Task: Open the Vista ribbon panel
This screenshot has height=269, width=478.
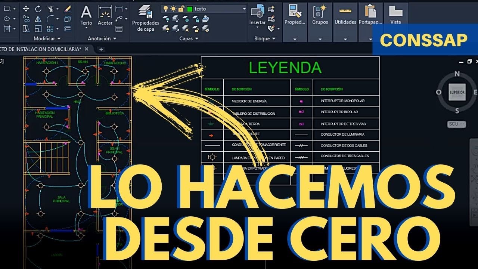Action: [x=396, y=22]
